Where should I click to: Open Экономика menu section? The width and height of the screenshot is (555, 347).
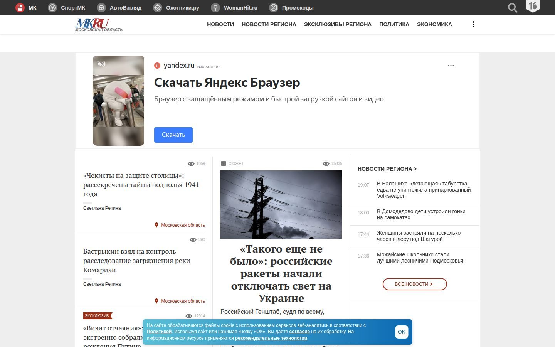(434, 24)
